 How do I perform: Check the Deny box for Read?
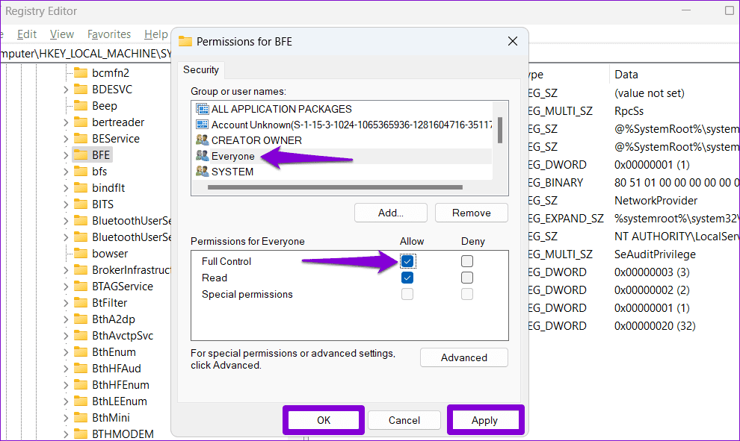click(467, 278)
